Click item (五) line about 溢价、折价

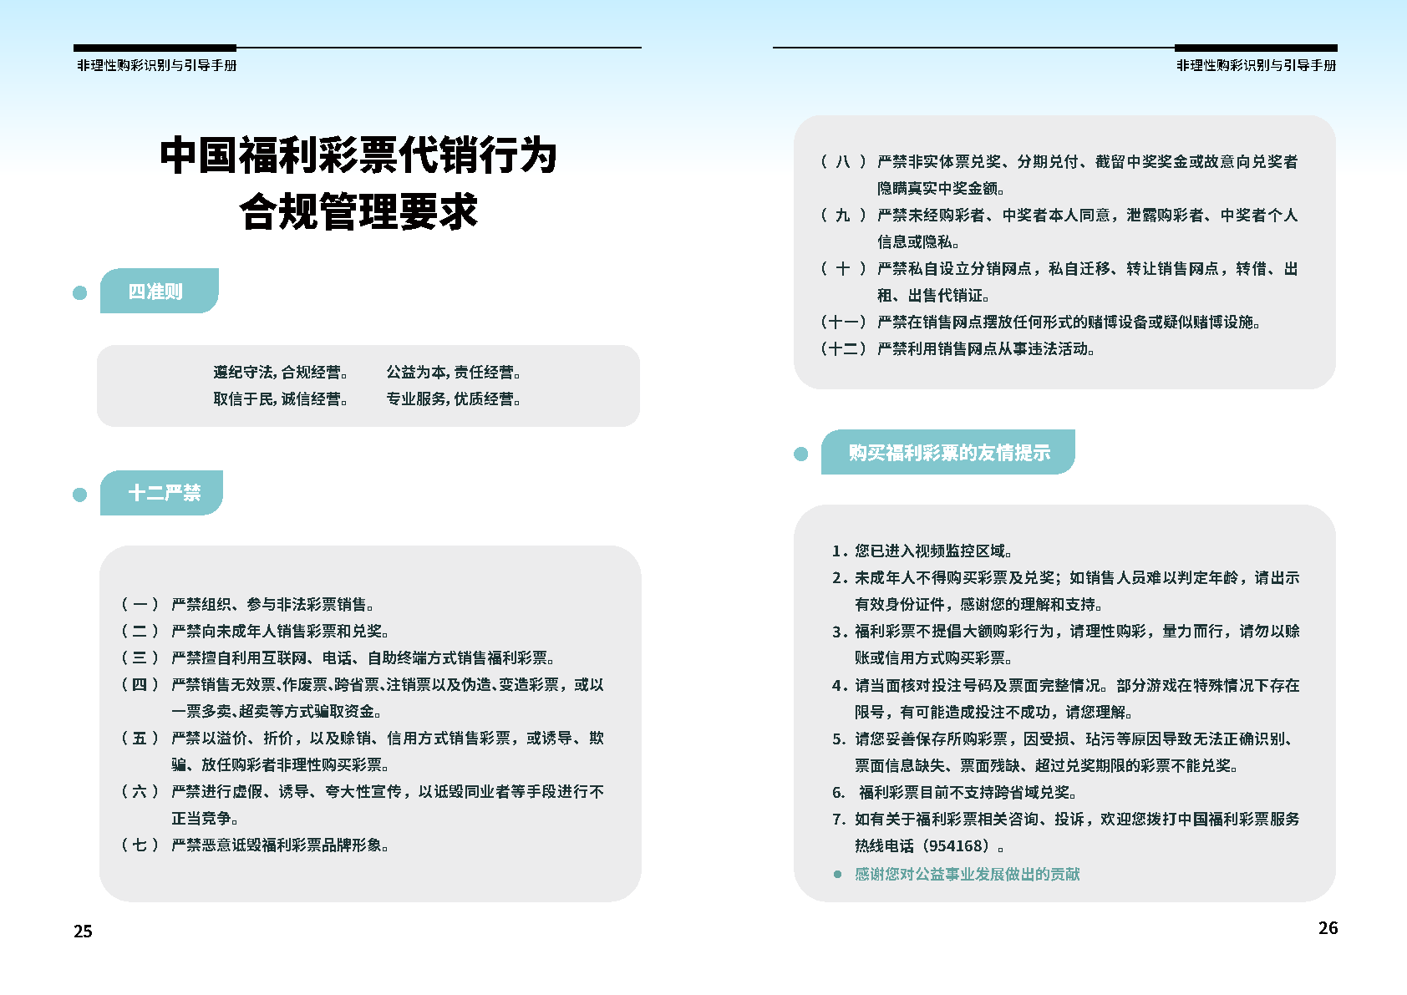pos(362,738)
